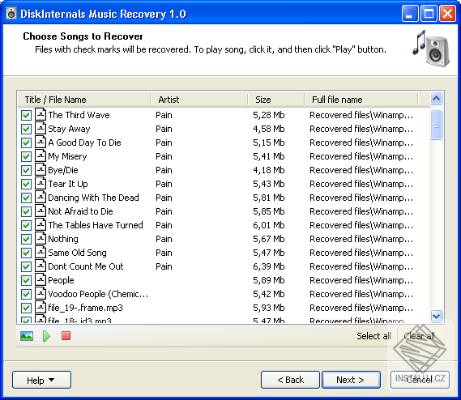The height and width of the screenshot is (400, 461).
Task: Click file icon next to Stay Away
Action: 41,128
